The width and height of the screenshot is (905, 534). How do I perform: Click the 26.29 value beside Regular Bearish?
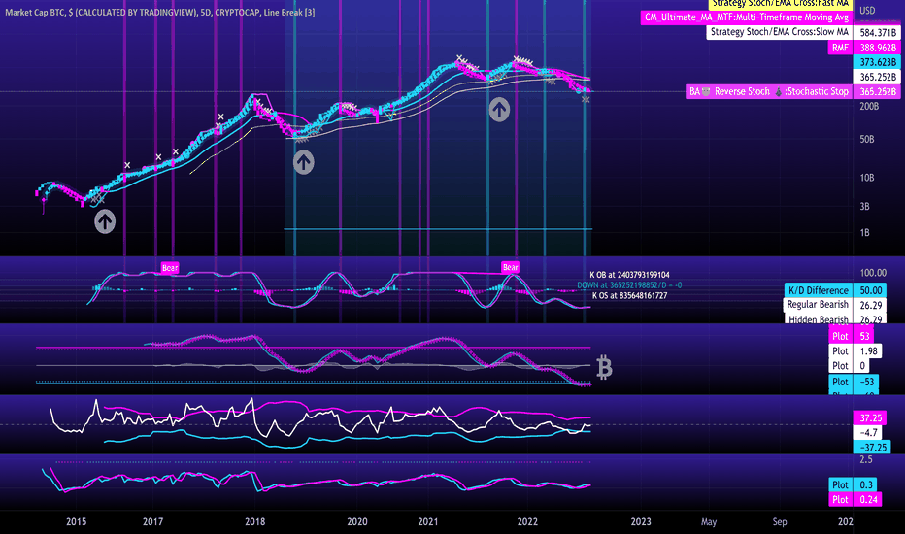[x=870, y=306]
